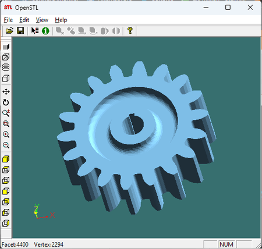
Task: Switch to shaded solid display mode
Action: pyautogui.click(x=6, y=47)
